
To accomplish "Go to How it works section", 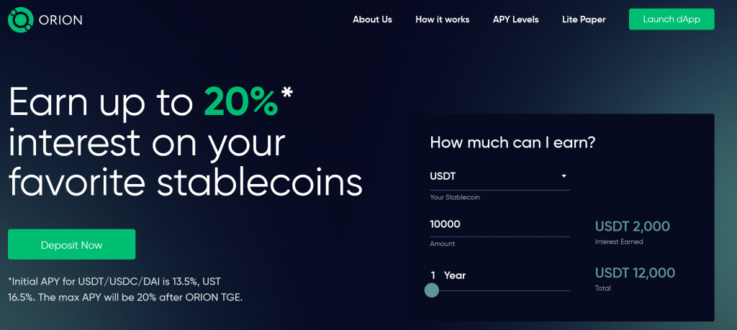I will pyautogui.click(x=443, y=19).
